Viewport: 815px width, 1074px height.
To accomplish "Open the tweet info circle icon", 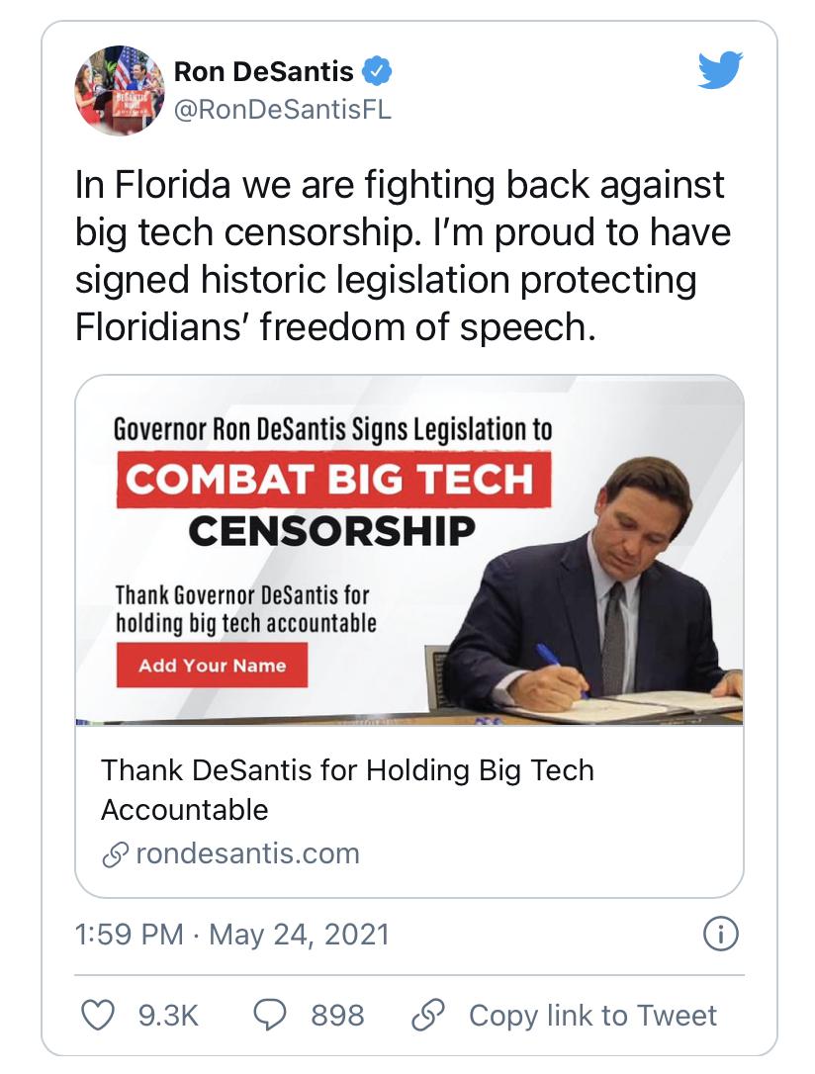I will point(721,935).
